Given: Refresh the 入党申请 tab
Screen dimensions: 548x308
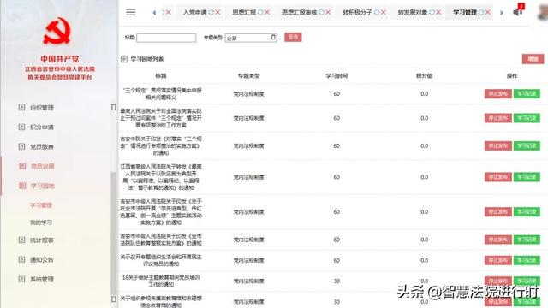Looking at the screenshot, I should (211, 12).
